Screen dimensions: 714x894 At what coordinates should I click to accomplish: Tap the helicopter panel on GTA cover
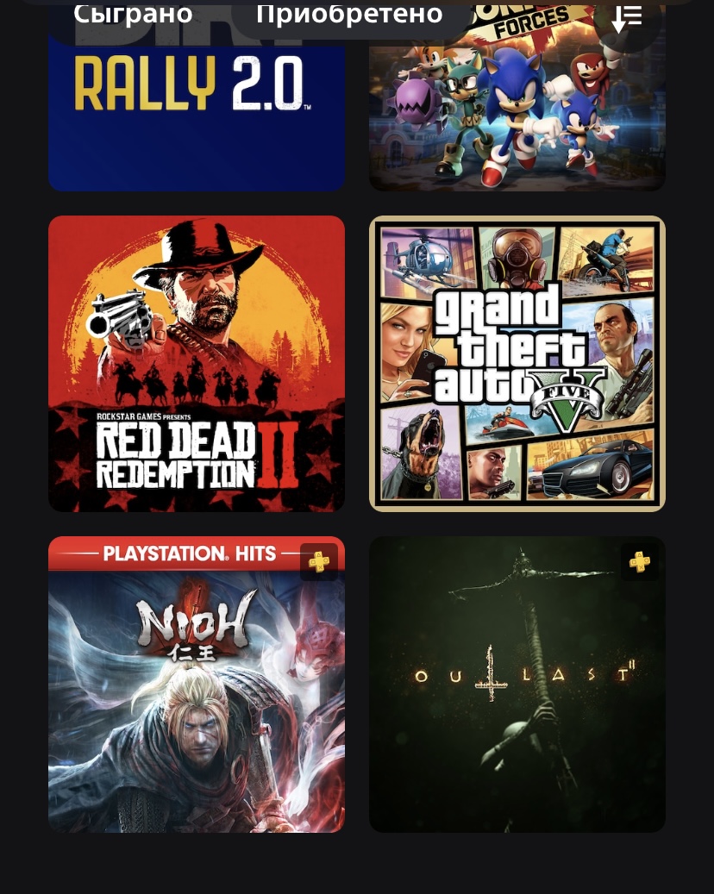(429, 261)
